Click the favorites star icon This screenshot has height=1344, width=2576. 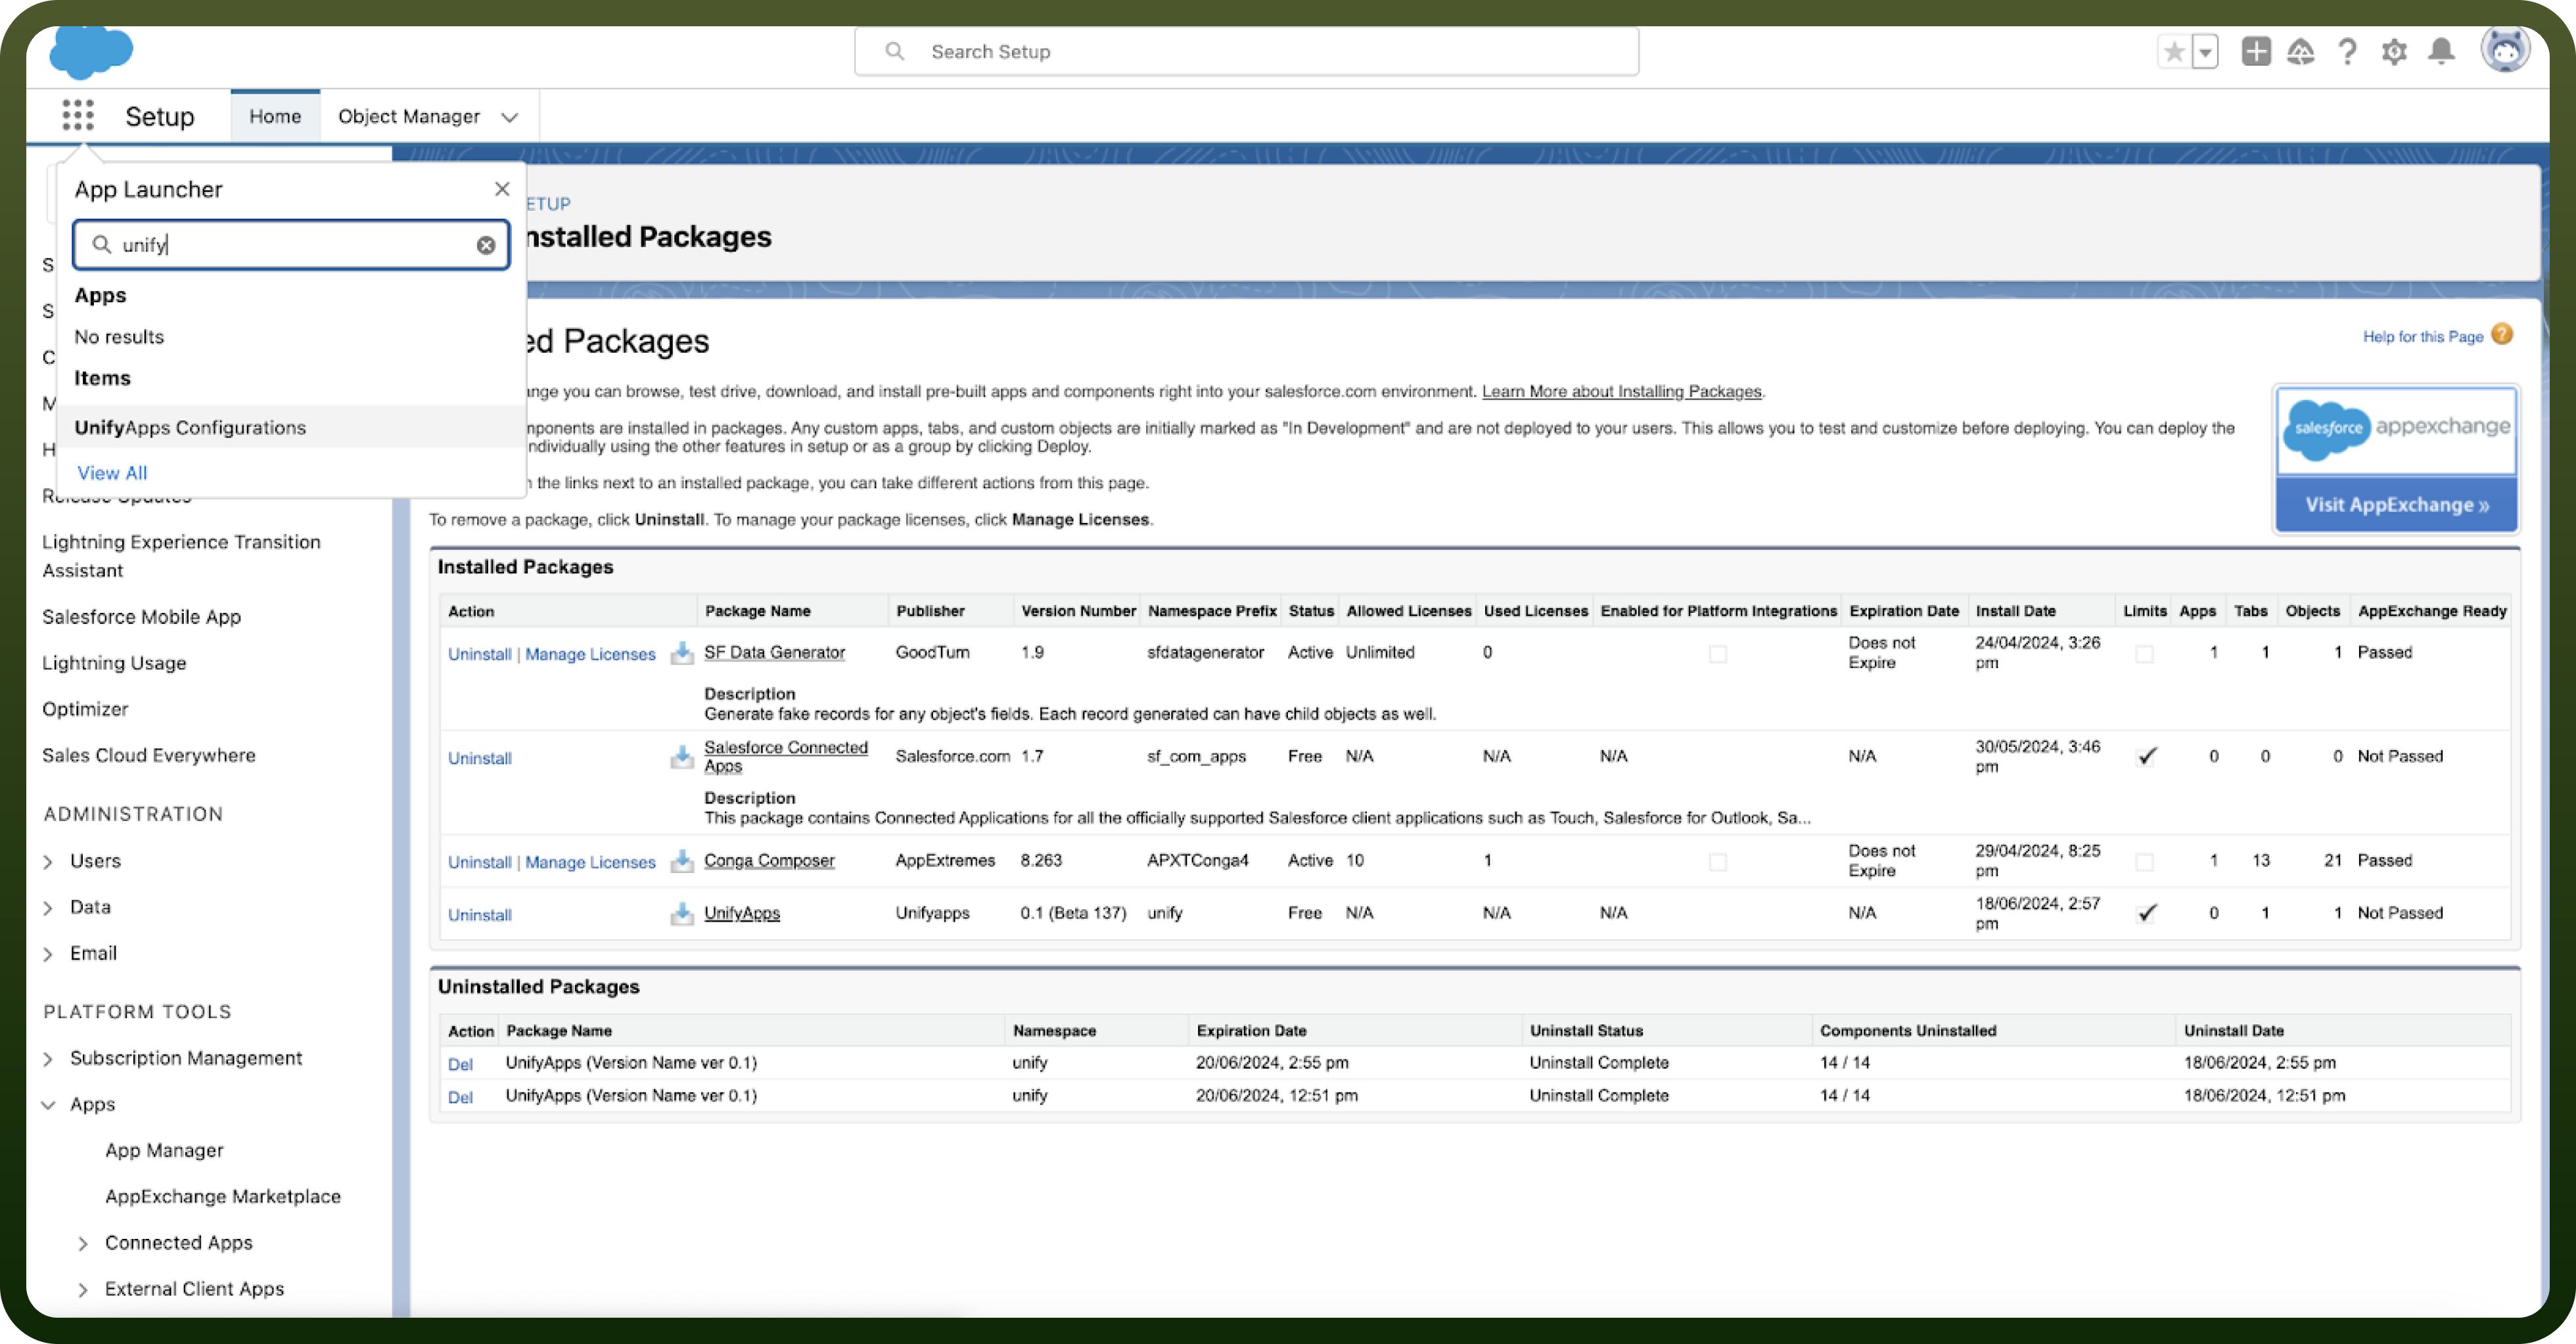[x=2174, y=52]
